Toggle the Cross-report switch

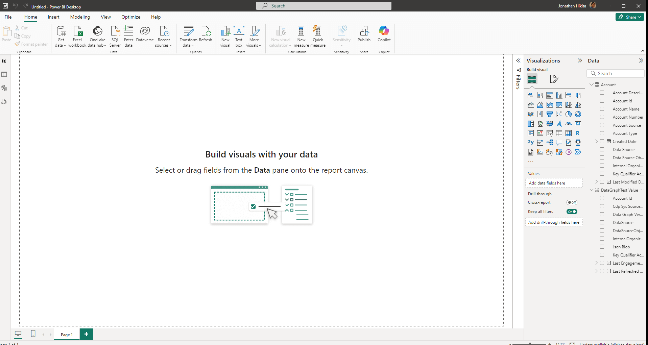(572, 202)
